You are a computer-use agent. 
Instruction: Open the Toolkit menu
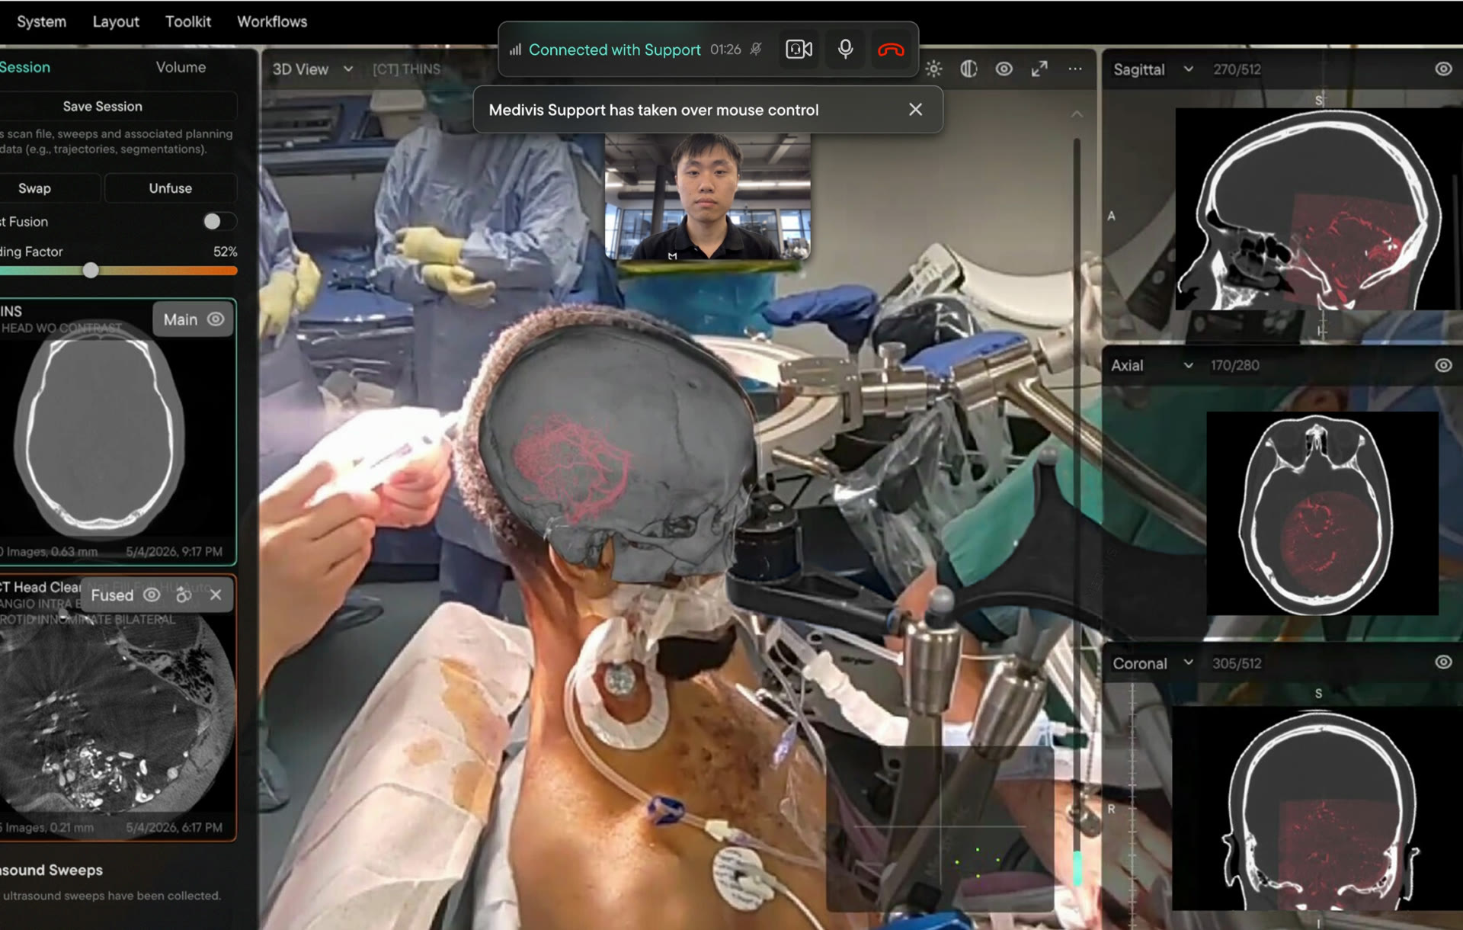point(188,21)
